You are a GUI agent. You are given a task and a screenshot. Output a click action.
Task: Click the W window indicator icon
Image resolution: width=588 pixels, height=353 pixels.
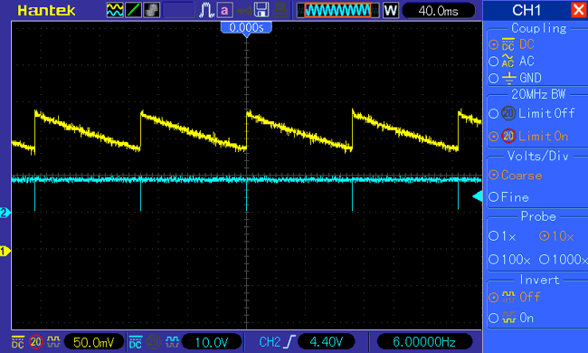[x=391, y=11]
